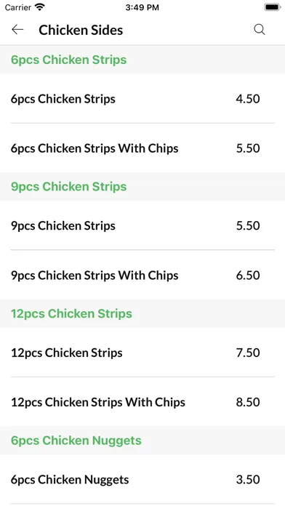Select 6pcs Chicken Strips item
285x506 pixels.
click(x=142, y=99)
